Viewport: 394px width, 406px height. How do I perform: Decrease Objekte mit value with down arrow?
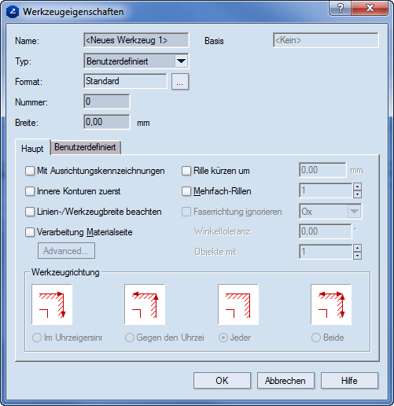[357, 256]
